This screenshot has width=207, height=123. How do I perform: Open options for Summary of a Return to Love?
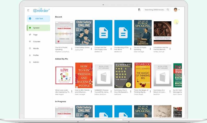pos(170,91)
